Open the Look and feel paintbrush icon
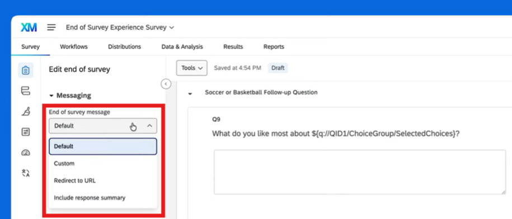This screenshot has height=219, width=512. (26, 112)
